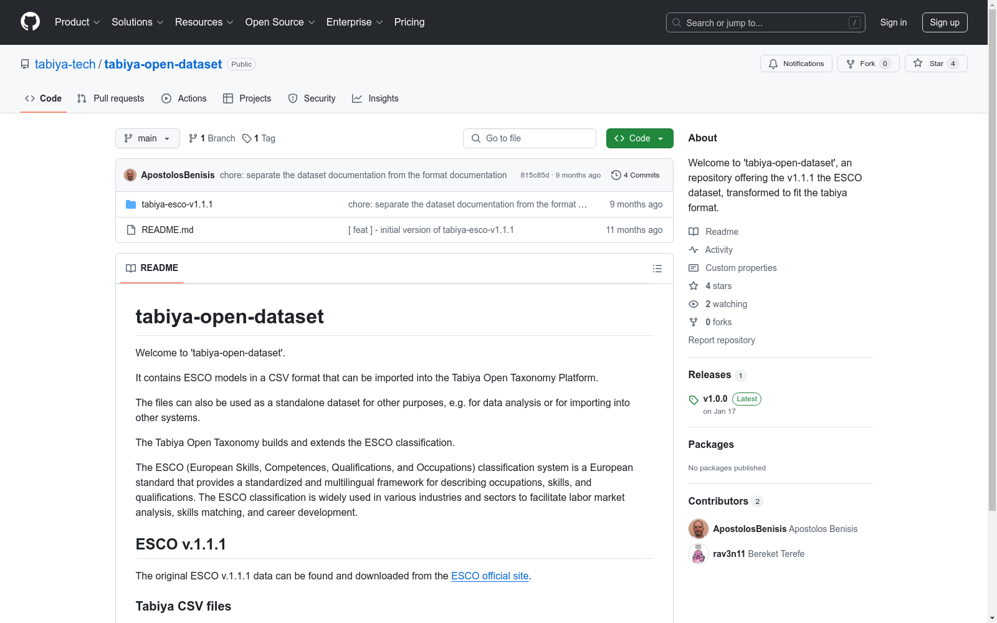Image resolution: width=997 pixels, height=623 pixels.
Task: View the 4 stars link
Action: 710,286
